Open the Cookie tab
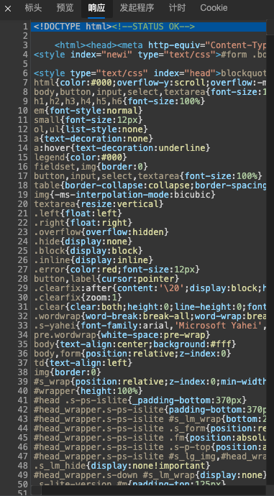274x496 pixels. [214, 8]
